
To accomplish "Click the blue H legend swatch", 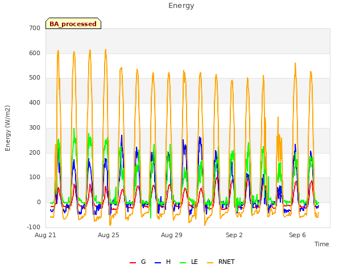I will (158, 263).
